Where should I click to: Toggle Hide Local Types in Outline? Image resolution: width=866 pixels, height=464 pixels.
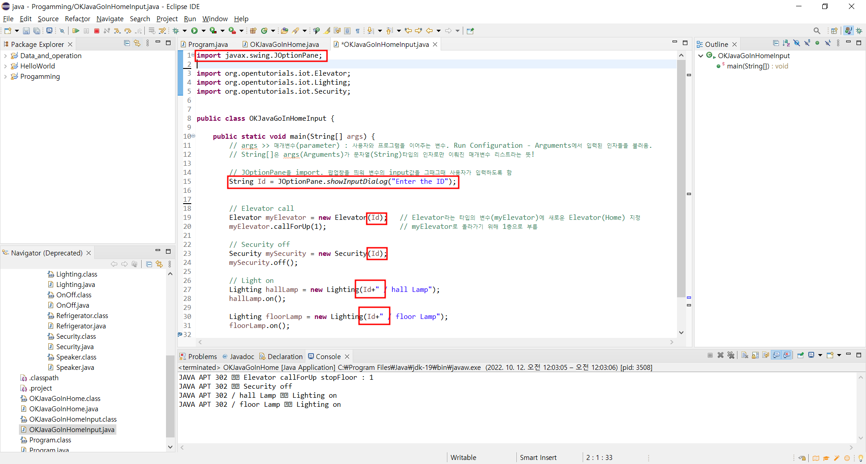pos(828,43)
